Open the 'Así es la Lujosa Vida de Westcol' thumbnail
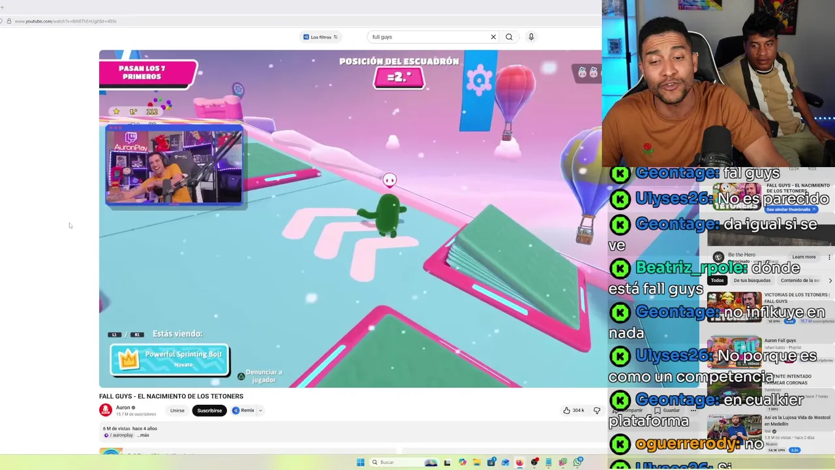Image resolution: width=835 pixels, height=470 pixels. [x=734, y=430]
